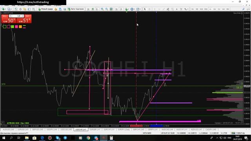This screenshot has width=251, height=141.
Task: Draw a vertical line
Action: pos(155,9)
